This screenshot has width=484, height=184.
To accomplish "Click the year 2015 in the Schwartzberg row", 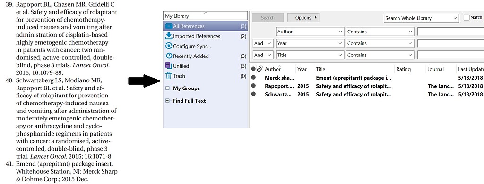I will click(303, 94).
